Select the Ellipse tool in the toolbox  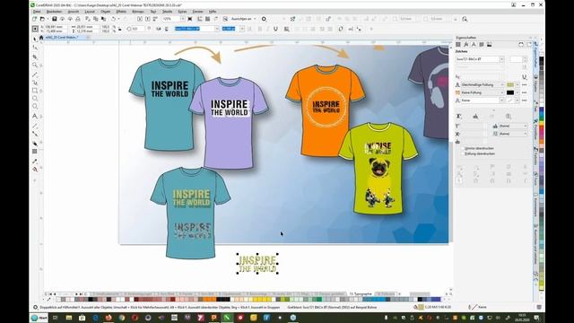point(35,98)
